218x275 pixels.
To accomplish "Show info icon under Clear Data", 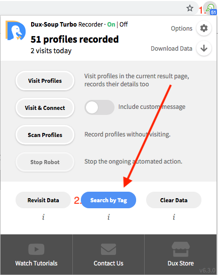I will pyautogui.click(x=174, y=217).
